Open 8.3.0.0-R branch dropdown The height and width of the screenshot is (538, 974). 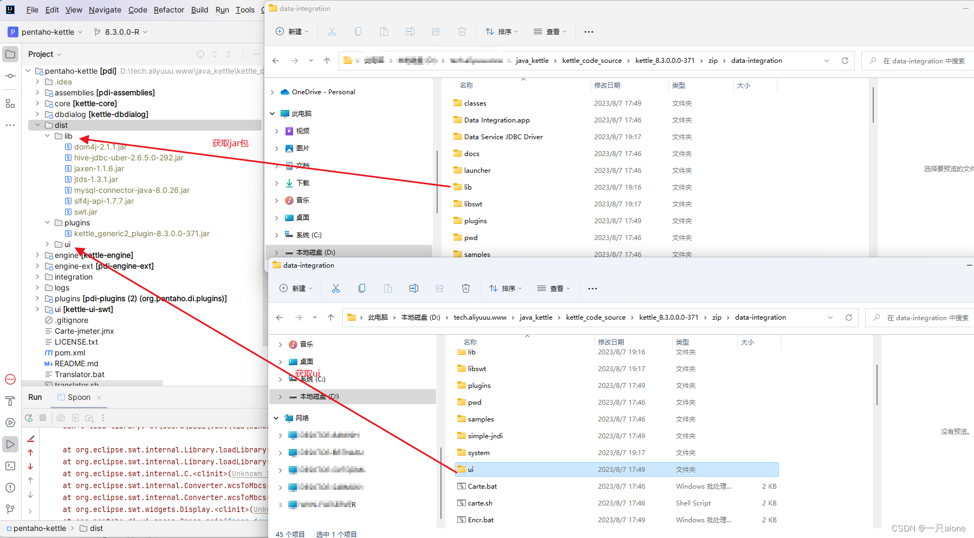pos(121,32)
